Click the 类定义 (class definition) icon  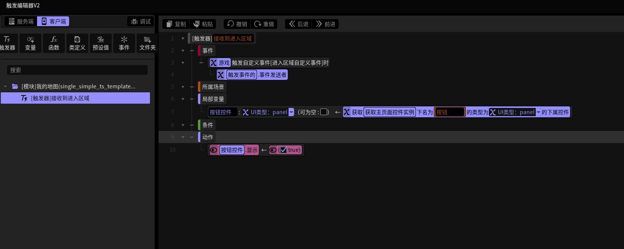[77, 43]
